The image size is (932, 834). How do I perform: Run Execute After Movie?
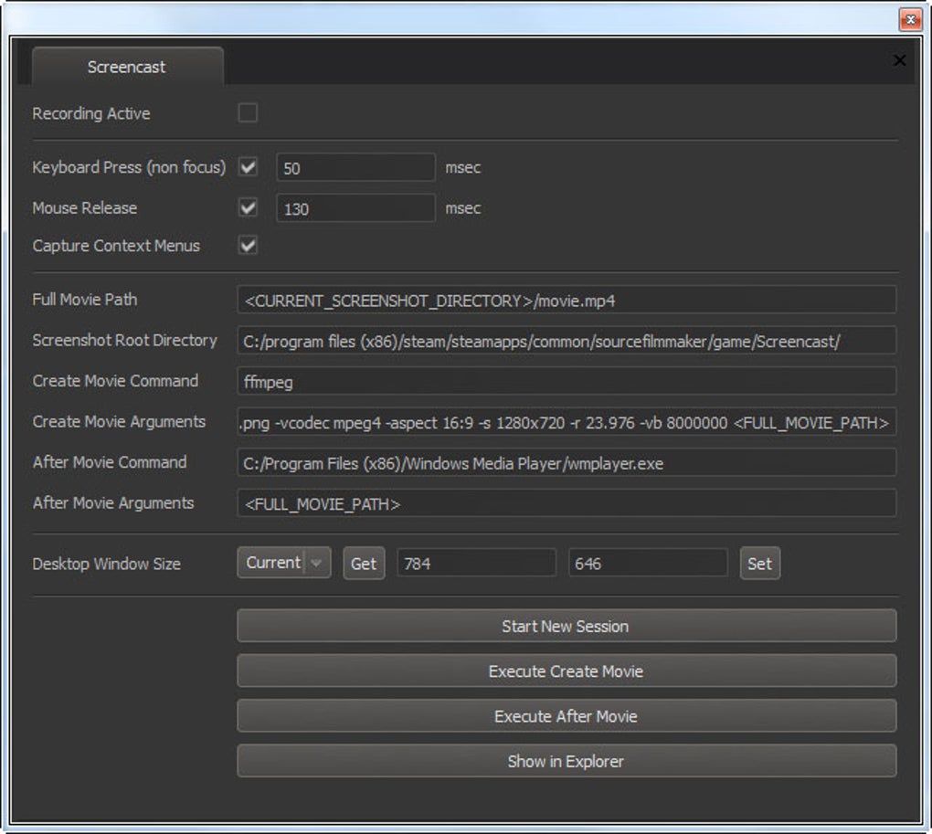(x=567, y=716)
